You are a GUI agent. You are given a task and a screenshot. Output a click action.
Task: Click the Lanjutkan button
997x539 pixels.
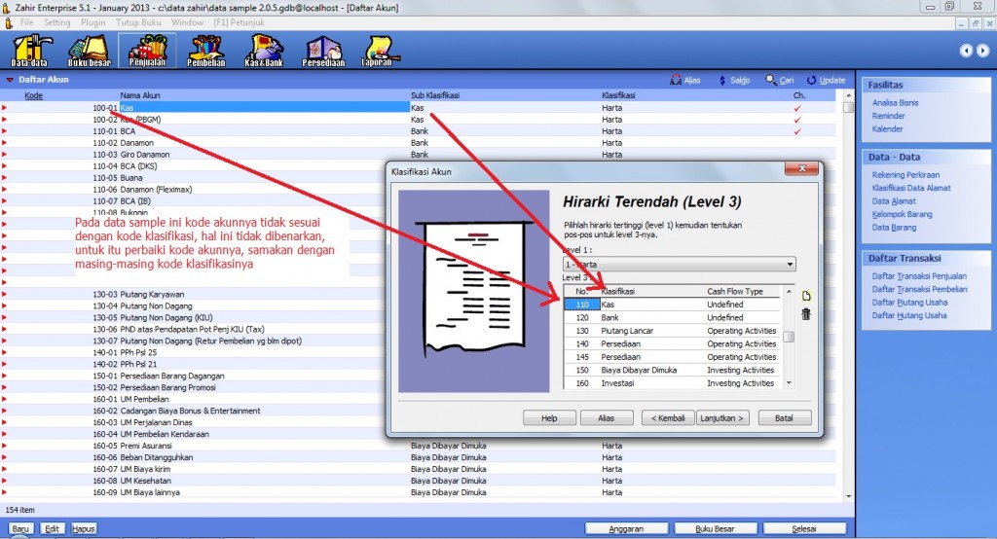point(722,418)
